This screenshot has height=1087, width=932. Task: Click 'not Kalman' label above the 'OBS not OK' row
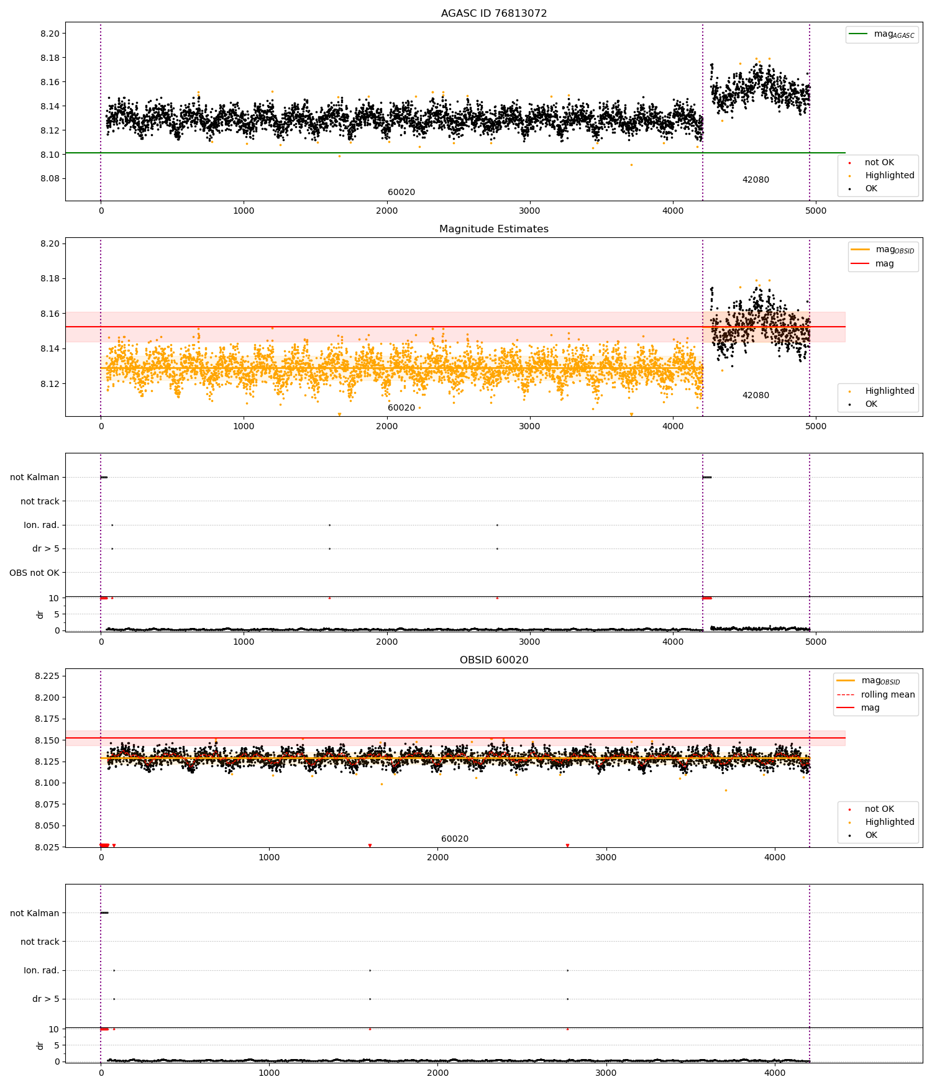pos(35,478)
